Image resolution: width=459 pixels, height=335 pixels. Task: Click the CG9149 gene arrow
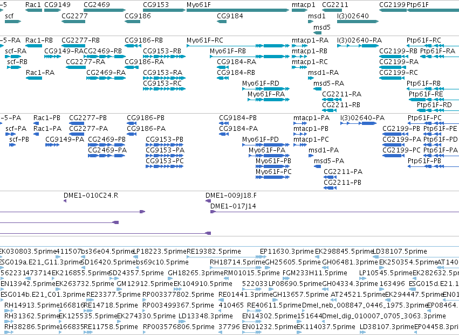53,10
